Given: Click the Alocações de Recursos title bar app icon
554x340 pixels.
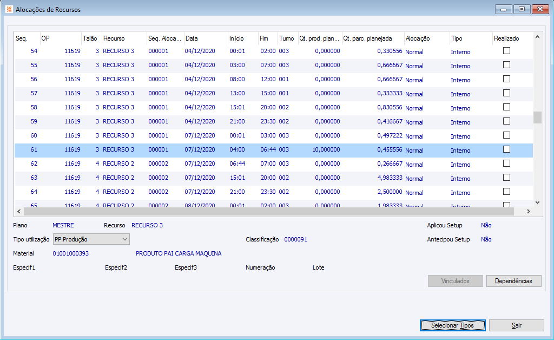Looking at the screenshot, I should pyautogui.click(x=9, y=9).
